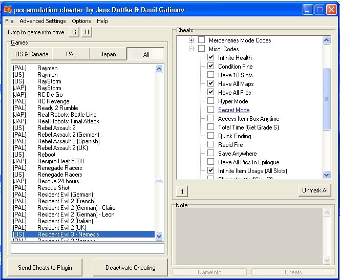340x280 pixels.
Task: Tick the Mercenaries Mode Codes checkbox
Action: point(201,40)
